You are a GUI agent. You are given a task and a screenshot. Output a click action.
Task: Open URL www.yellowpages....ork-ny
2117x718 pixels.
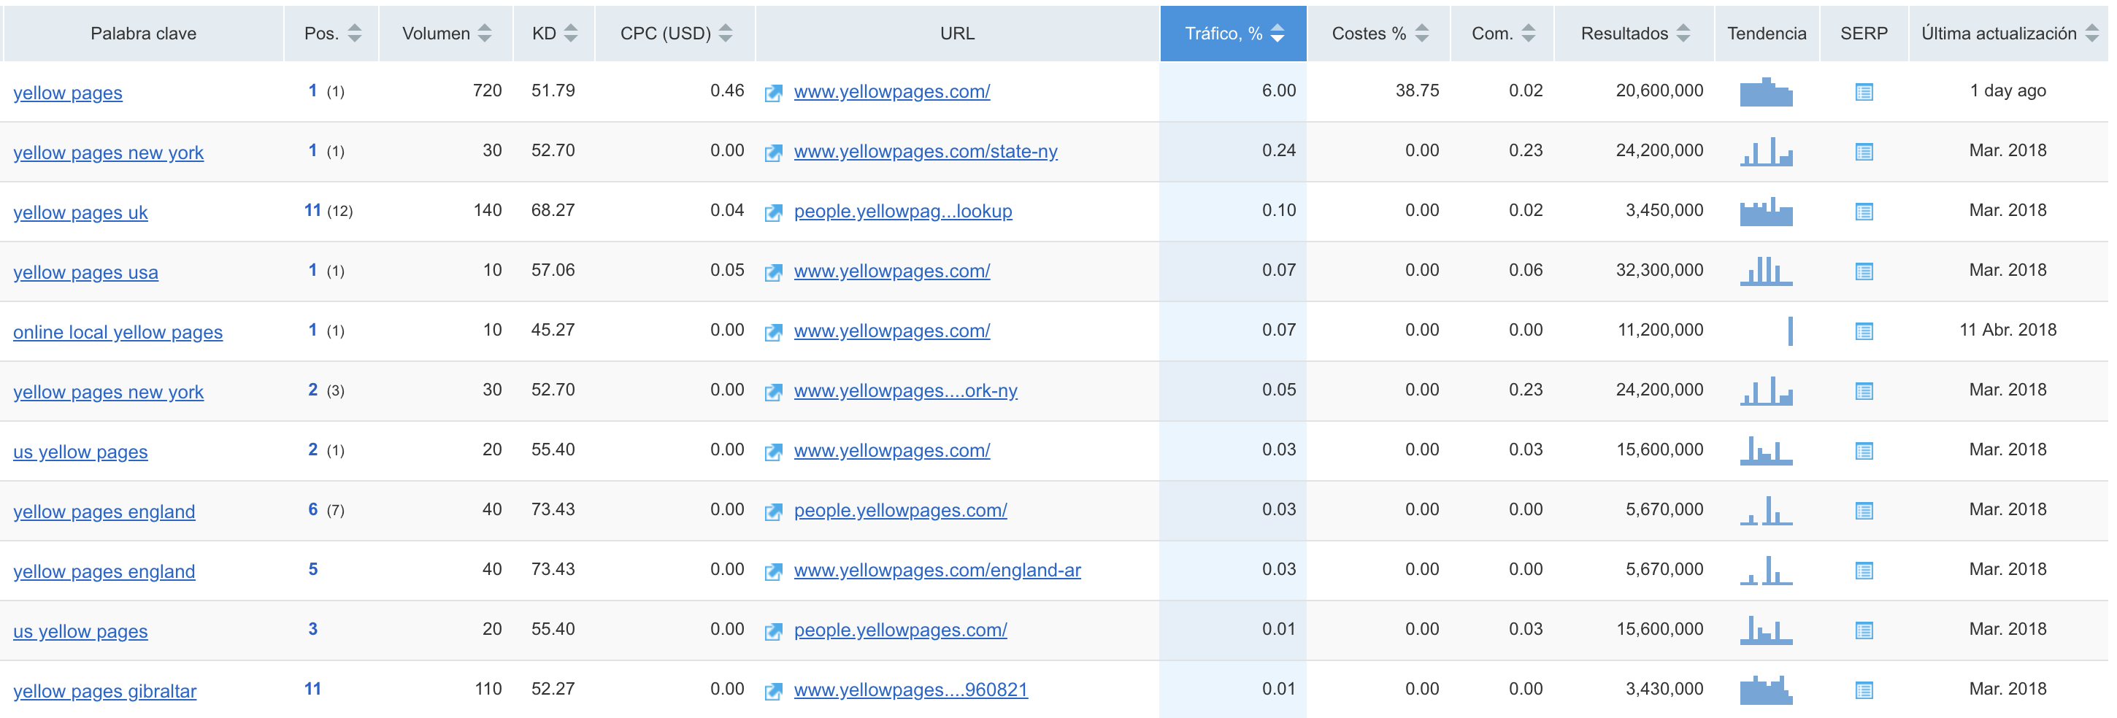[904, 391]
